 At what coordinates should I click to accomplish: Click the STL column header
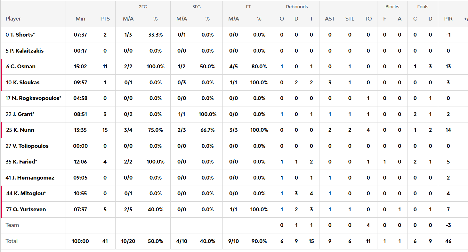point(350,19)
